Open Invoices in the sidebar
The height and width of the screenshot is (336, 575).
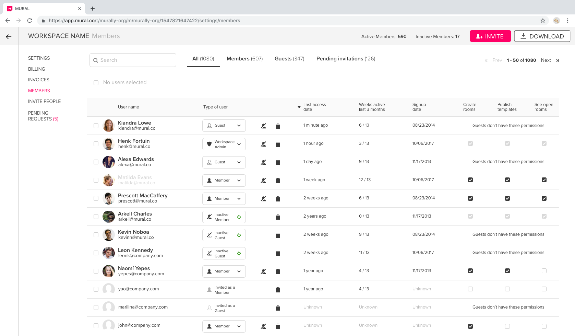click(39, 80)
